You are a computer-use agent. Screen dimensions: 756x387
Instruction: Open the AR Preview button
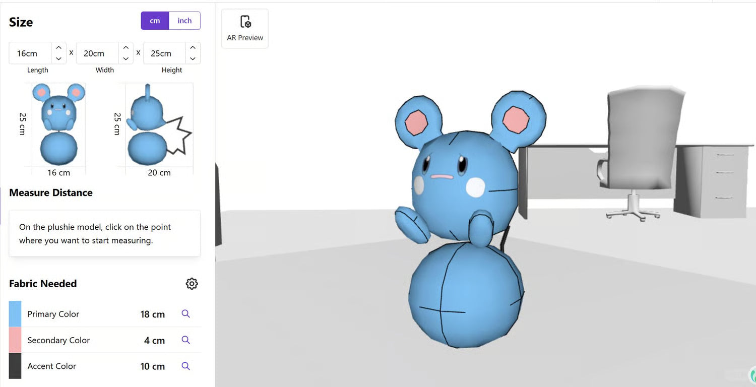pyautogui.click(x=245, y=29)
